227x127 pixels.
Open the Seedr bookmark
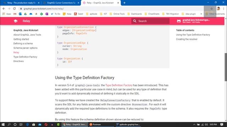click(x=79, y=14)
